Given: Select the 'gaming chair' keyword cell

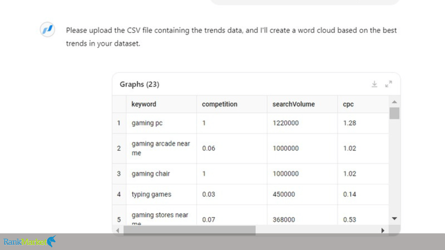Looking at the screenshot, I should [x=162, y=174].
